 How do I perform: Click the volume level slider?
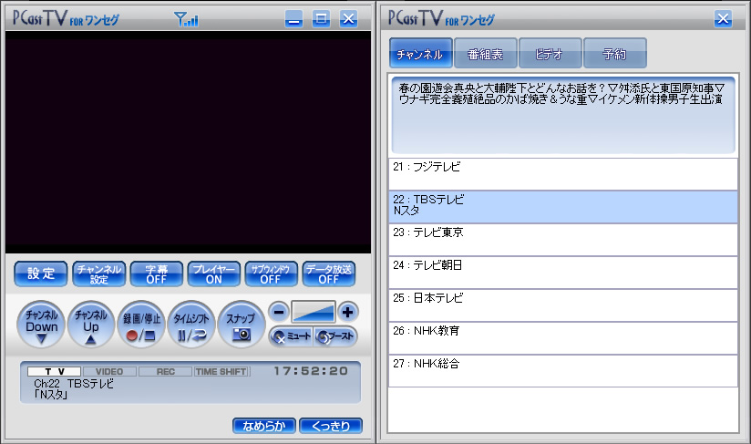click(313, 312)
